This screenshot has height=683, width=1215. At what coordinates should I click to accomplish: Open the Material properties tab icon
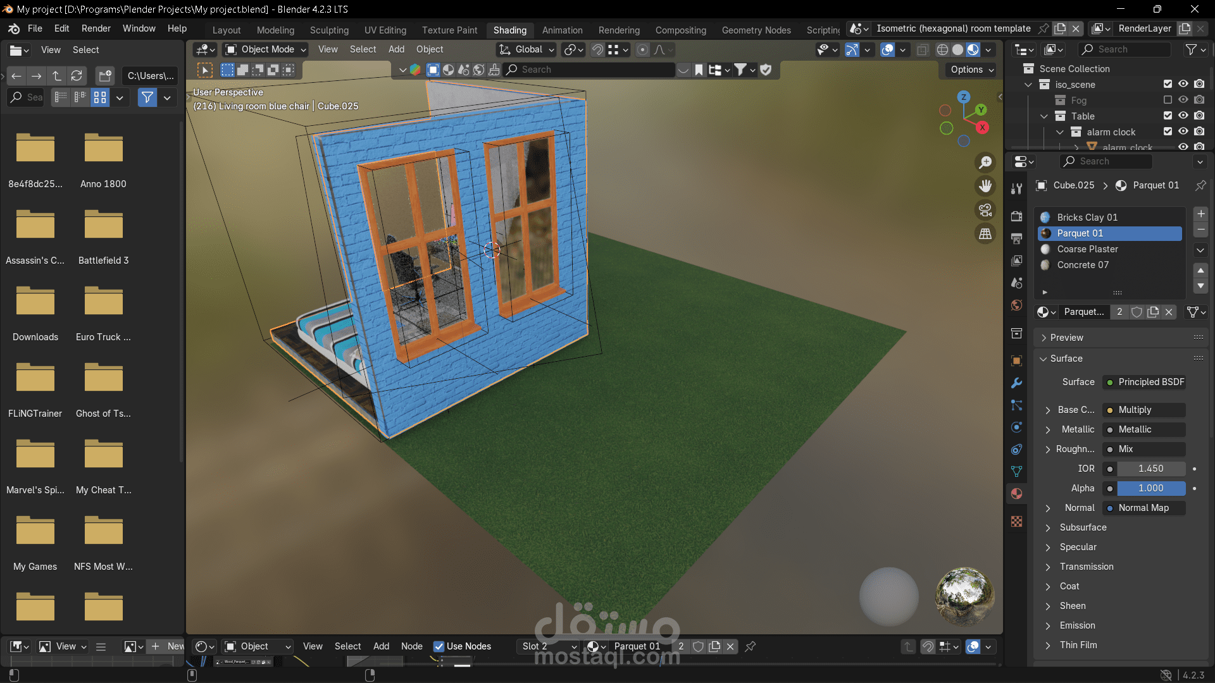tap(1016, 494)
